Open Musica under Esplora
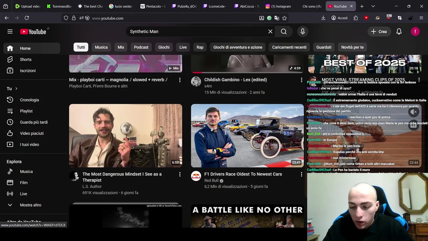Screen dimensions: 428x241 click(x=32, y=171)
